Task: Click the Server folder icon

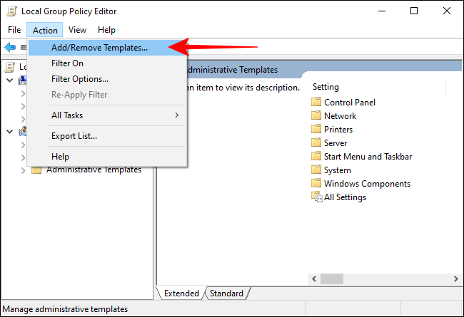Action: tap(316, 142)
